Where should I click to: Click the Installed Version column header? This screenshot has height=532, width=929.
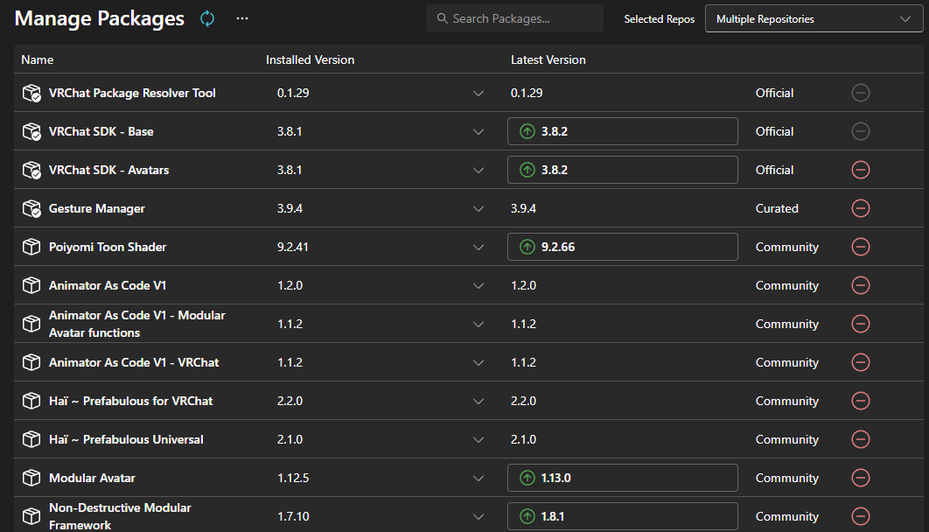pyautogui.click(x=310, y=59)
